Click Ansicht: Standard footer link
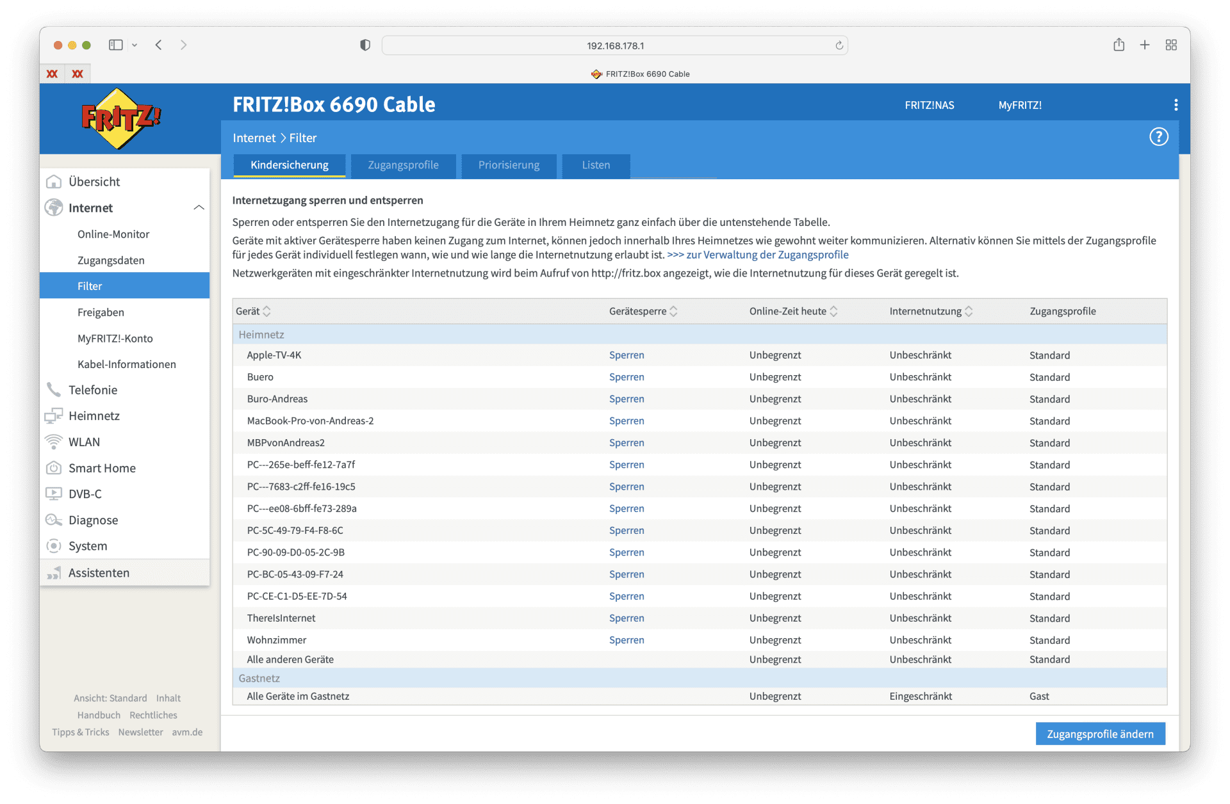The height and width of the screenshot is (804, 1230). [x=110, y=698]
